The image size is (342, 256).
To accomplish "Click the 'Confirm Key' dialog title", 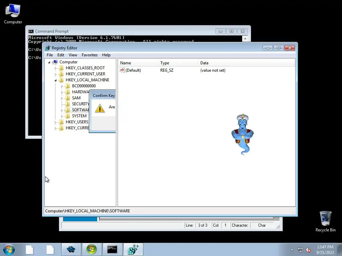I will tap(104, 96).
